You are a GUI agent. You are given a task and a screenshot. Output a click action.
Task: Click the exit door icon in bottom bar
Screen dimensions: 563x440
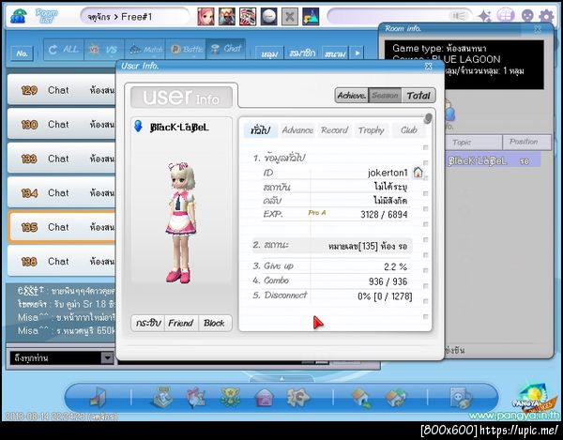(98, 398)
